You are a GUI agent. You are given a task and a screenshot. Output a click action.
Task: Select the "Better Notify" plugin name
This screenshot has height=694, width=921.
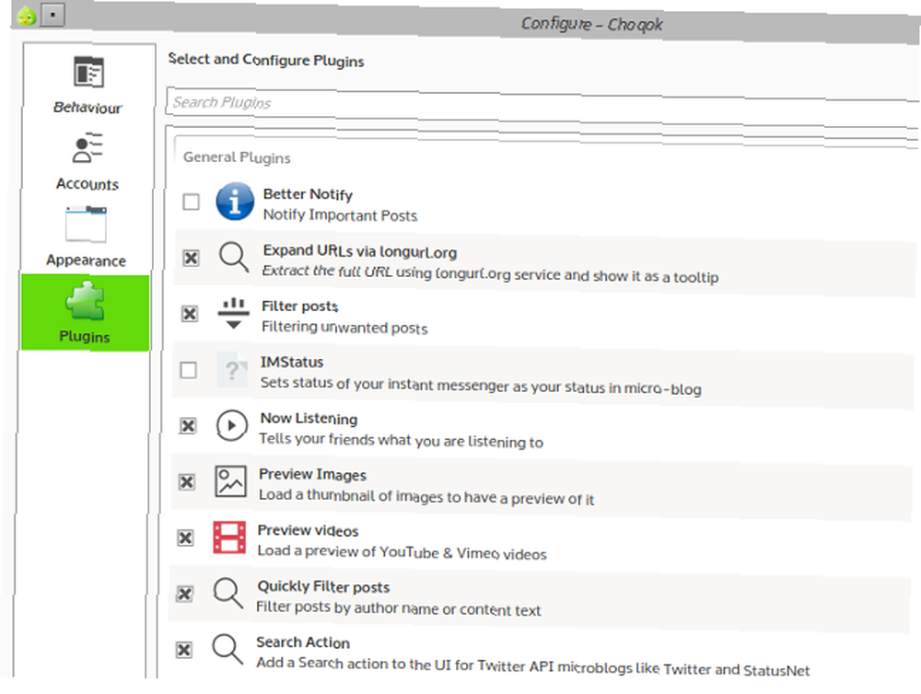308,194
